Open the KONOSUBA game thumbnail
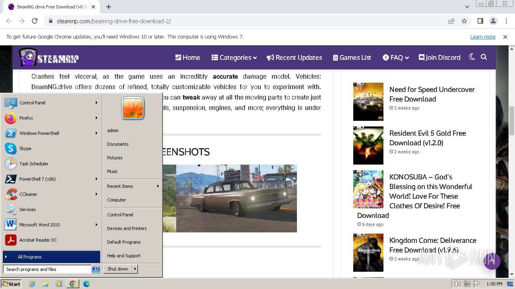The image size is (515, 289). pos(368,189)
